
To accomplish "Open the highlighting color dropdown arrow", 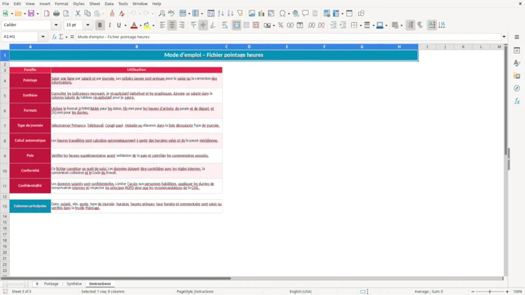I will coord(153,26).
